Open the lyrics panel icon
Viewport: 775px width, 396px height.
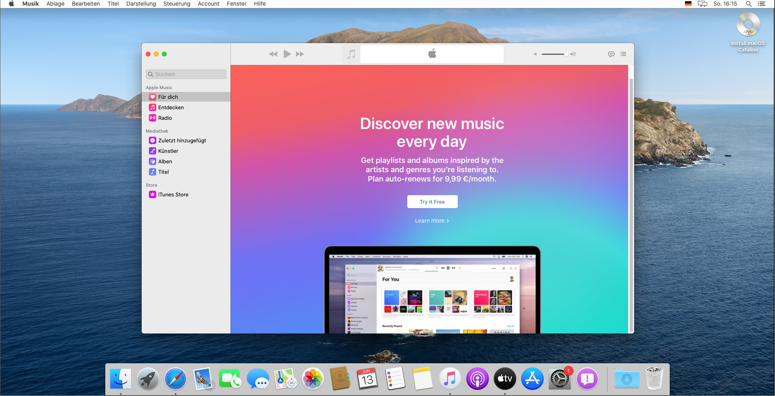(611, 54)
